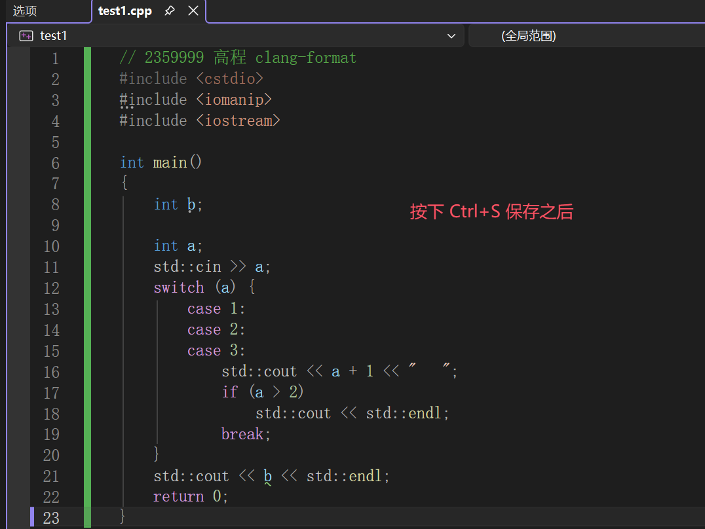Select line number 16 in the gutter
The width and height of the screenshot is (705, 529).
[51, 371]
